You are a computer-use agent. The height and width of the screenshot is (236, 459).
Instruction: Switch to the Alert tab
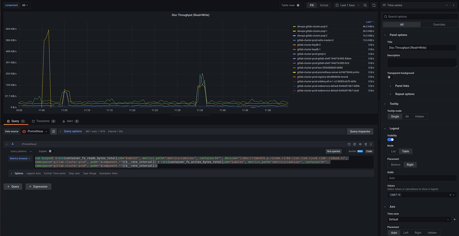pyautogui.click(x=71, y=121)
